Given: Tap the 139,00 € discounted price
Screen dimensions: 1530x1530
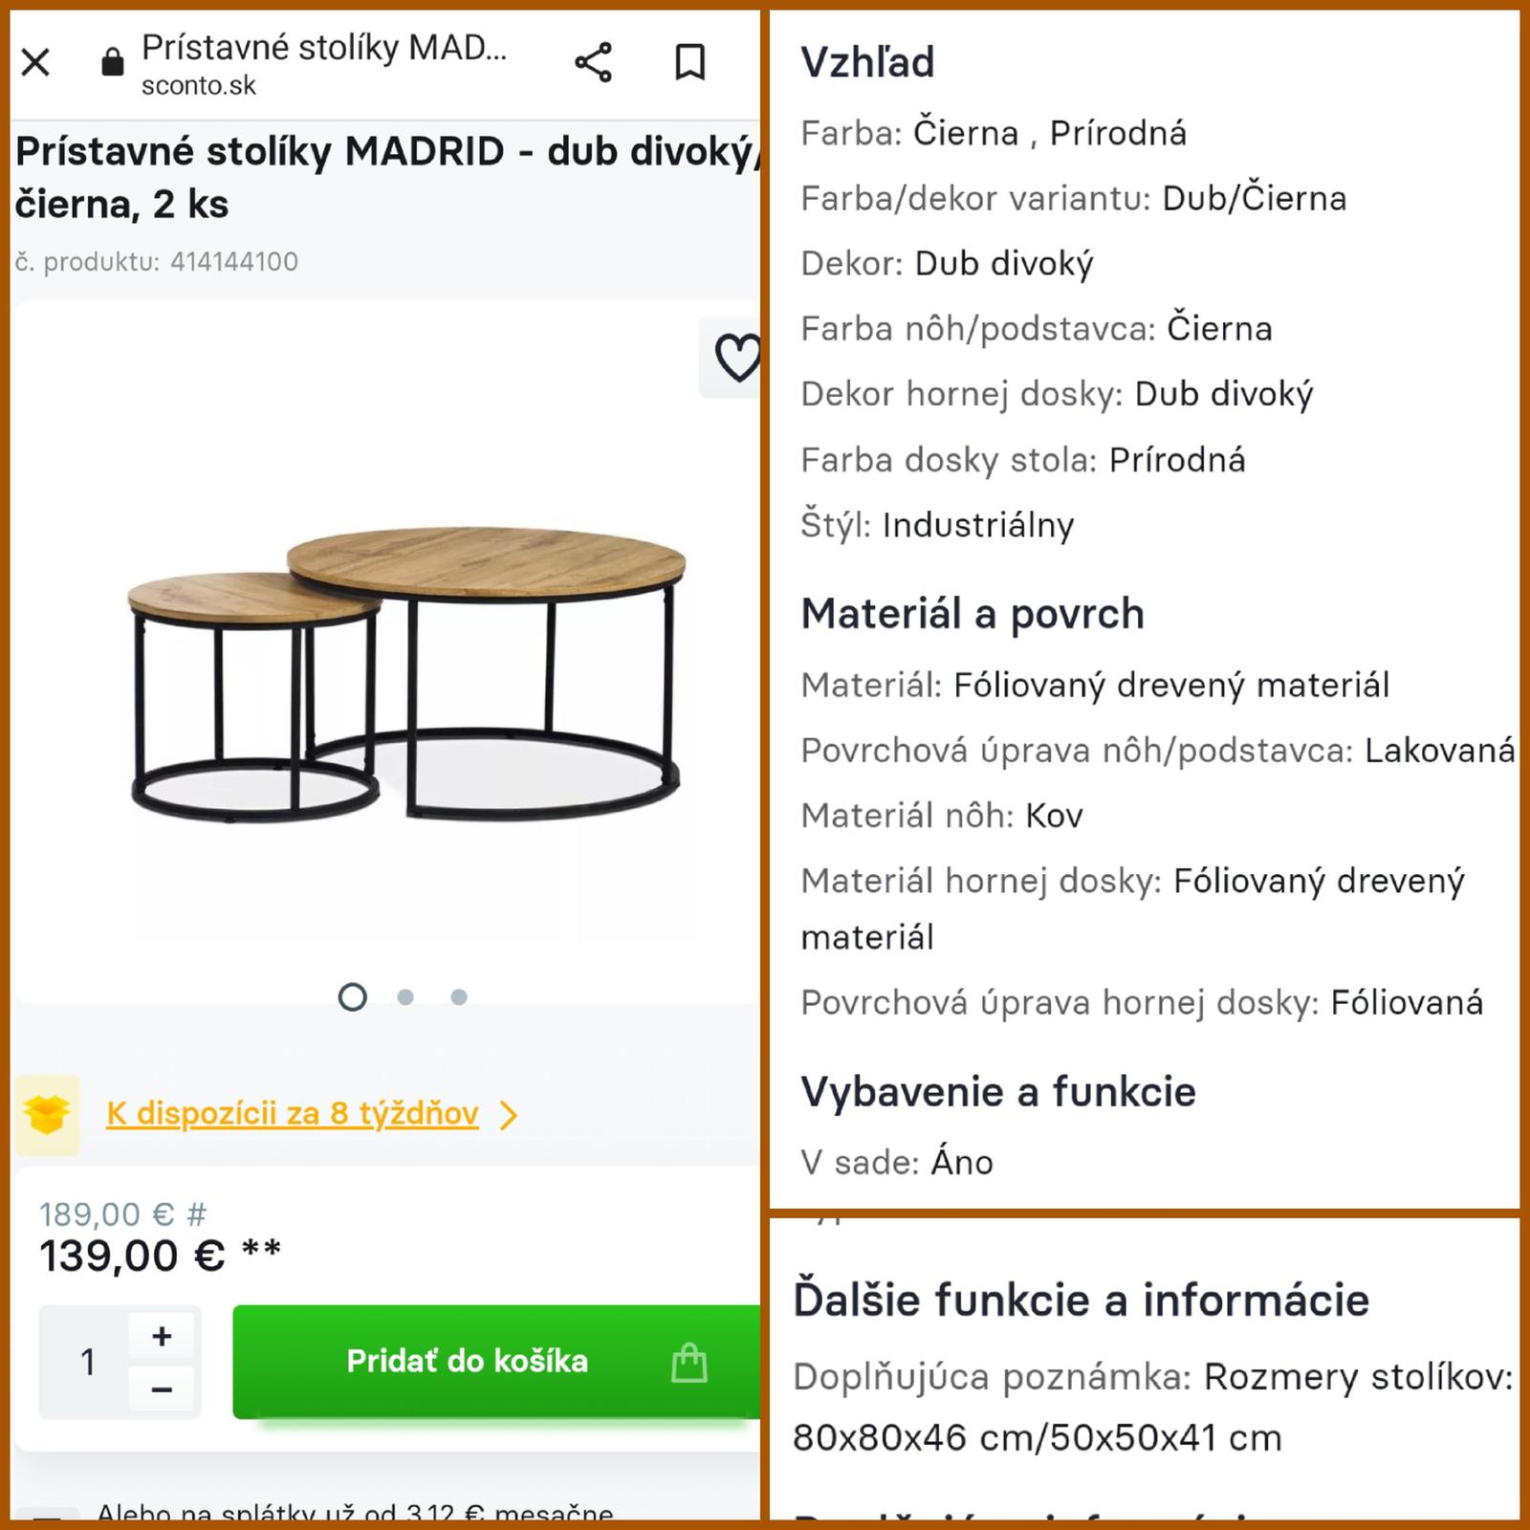Looking at the screenshot, I should pos(132,1257).
